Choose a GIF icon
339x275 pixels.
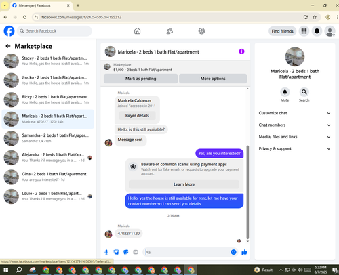pos(136,252)
